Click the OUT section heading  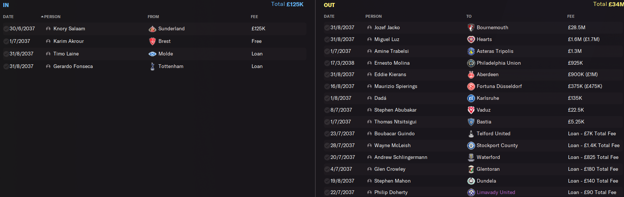point(329,5)
